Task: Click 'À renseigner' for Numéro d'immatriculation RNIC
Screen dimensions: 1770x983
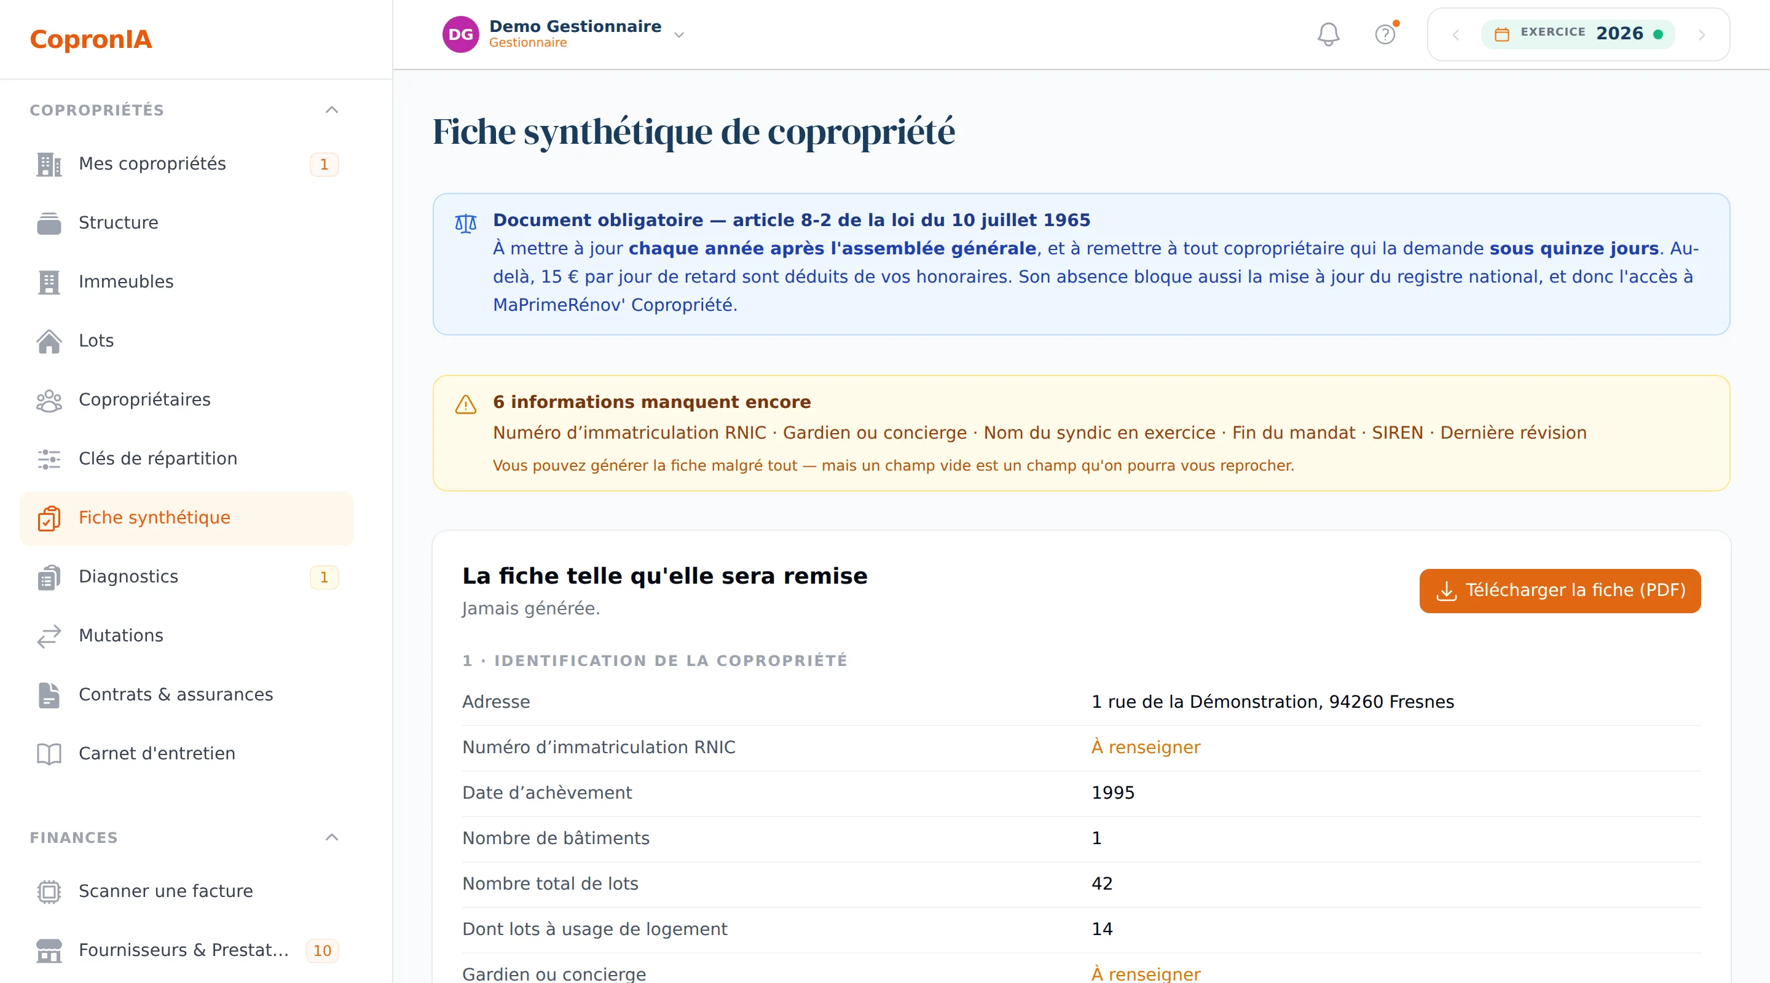Action: click(x=1146, y=747)
